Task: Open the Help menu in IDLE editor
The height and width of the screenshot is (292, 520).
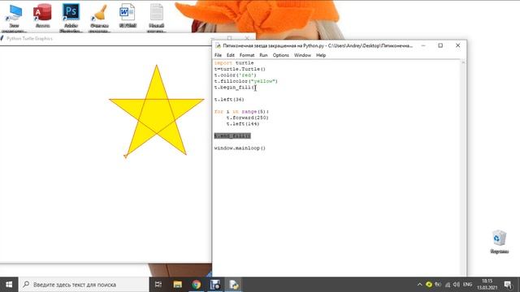Action: click(x=321, y=55)
